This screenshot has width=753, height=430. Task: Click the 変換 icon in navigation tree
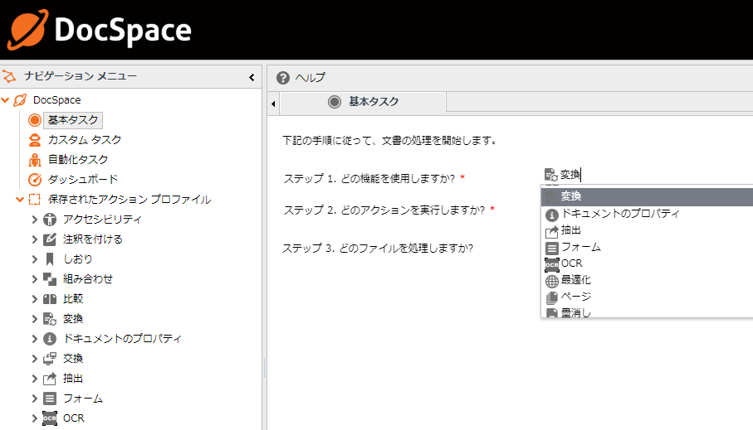[x=50, y=319]
